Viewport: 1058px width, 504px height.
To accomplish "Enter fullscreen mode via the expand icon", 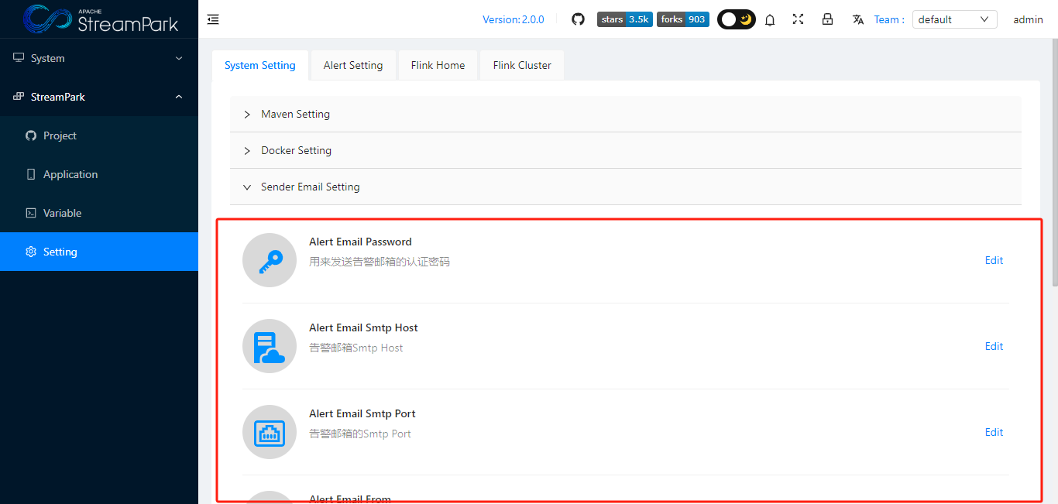I will pos(799,19).
